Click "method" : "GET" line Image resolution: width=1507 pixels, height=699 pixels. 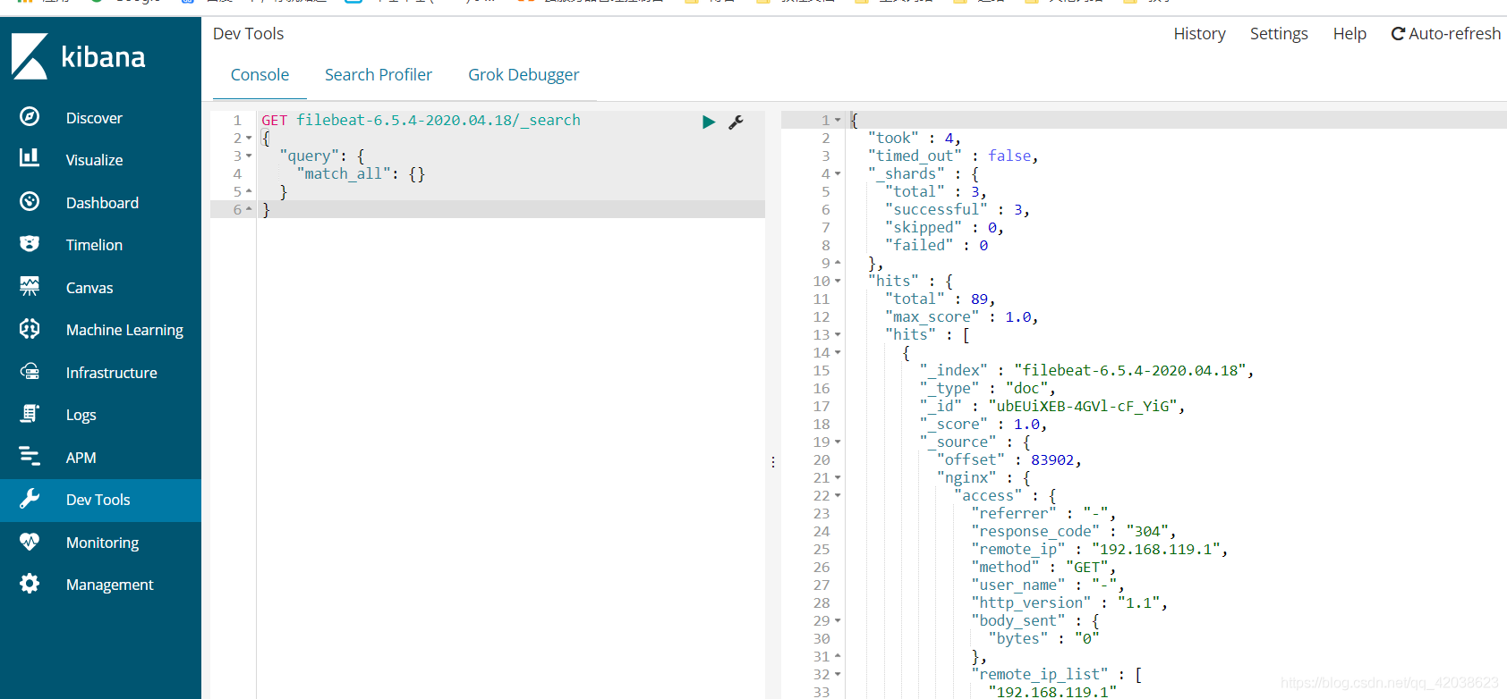pos(1043,567)
